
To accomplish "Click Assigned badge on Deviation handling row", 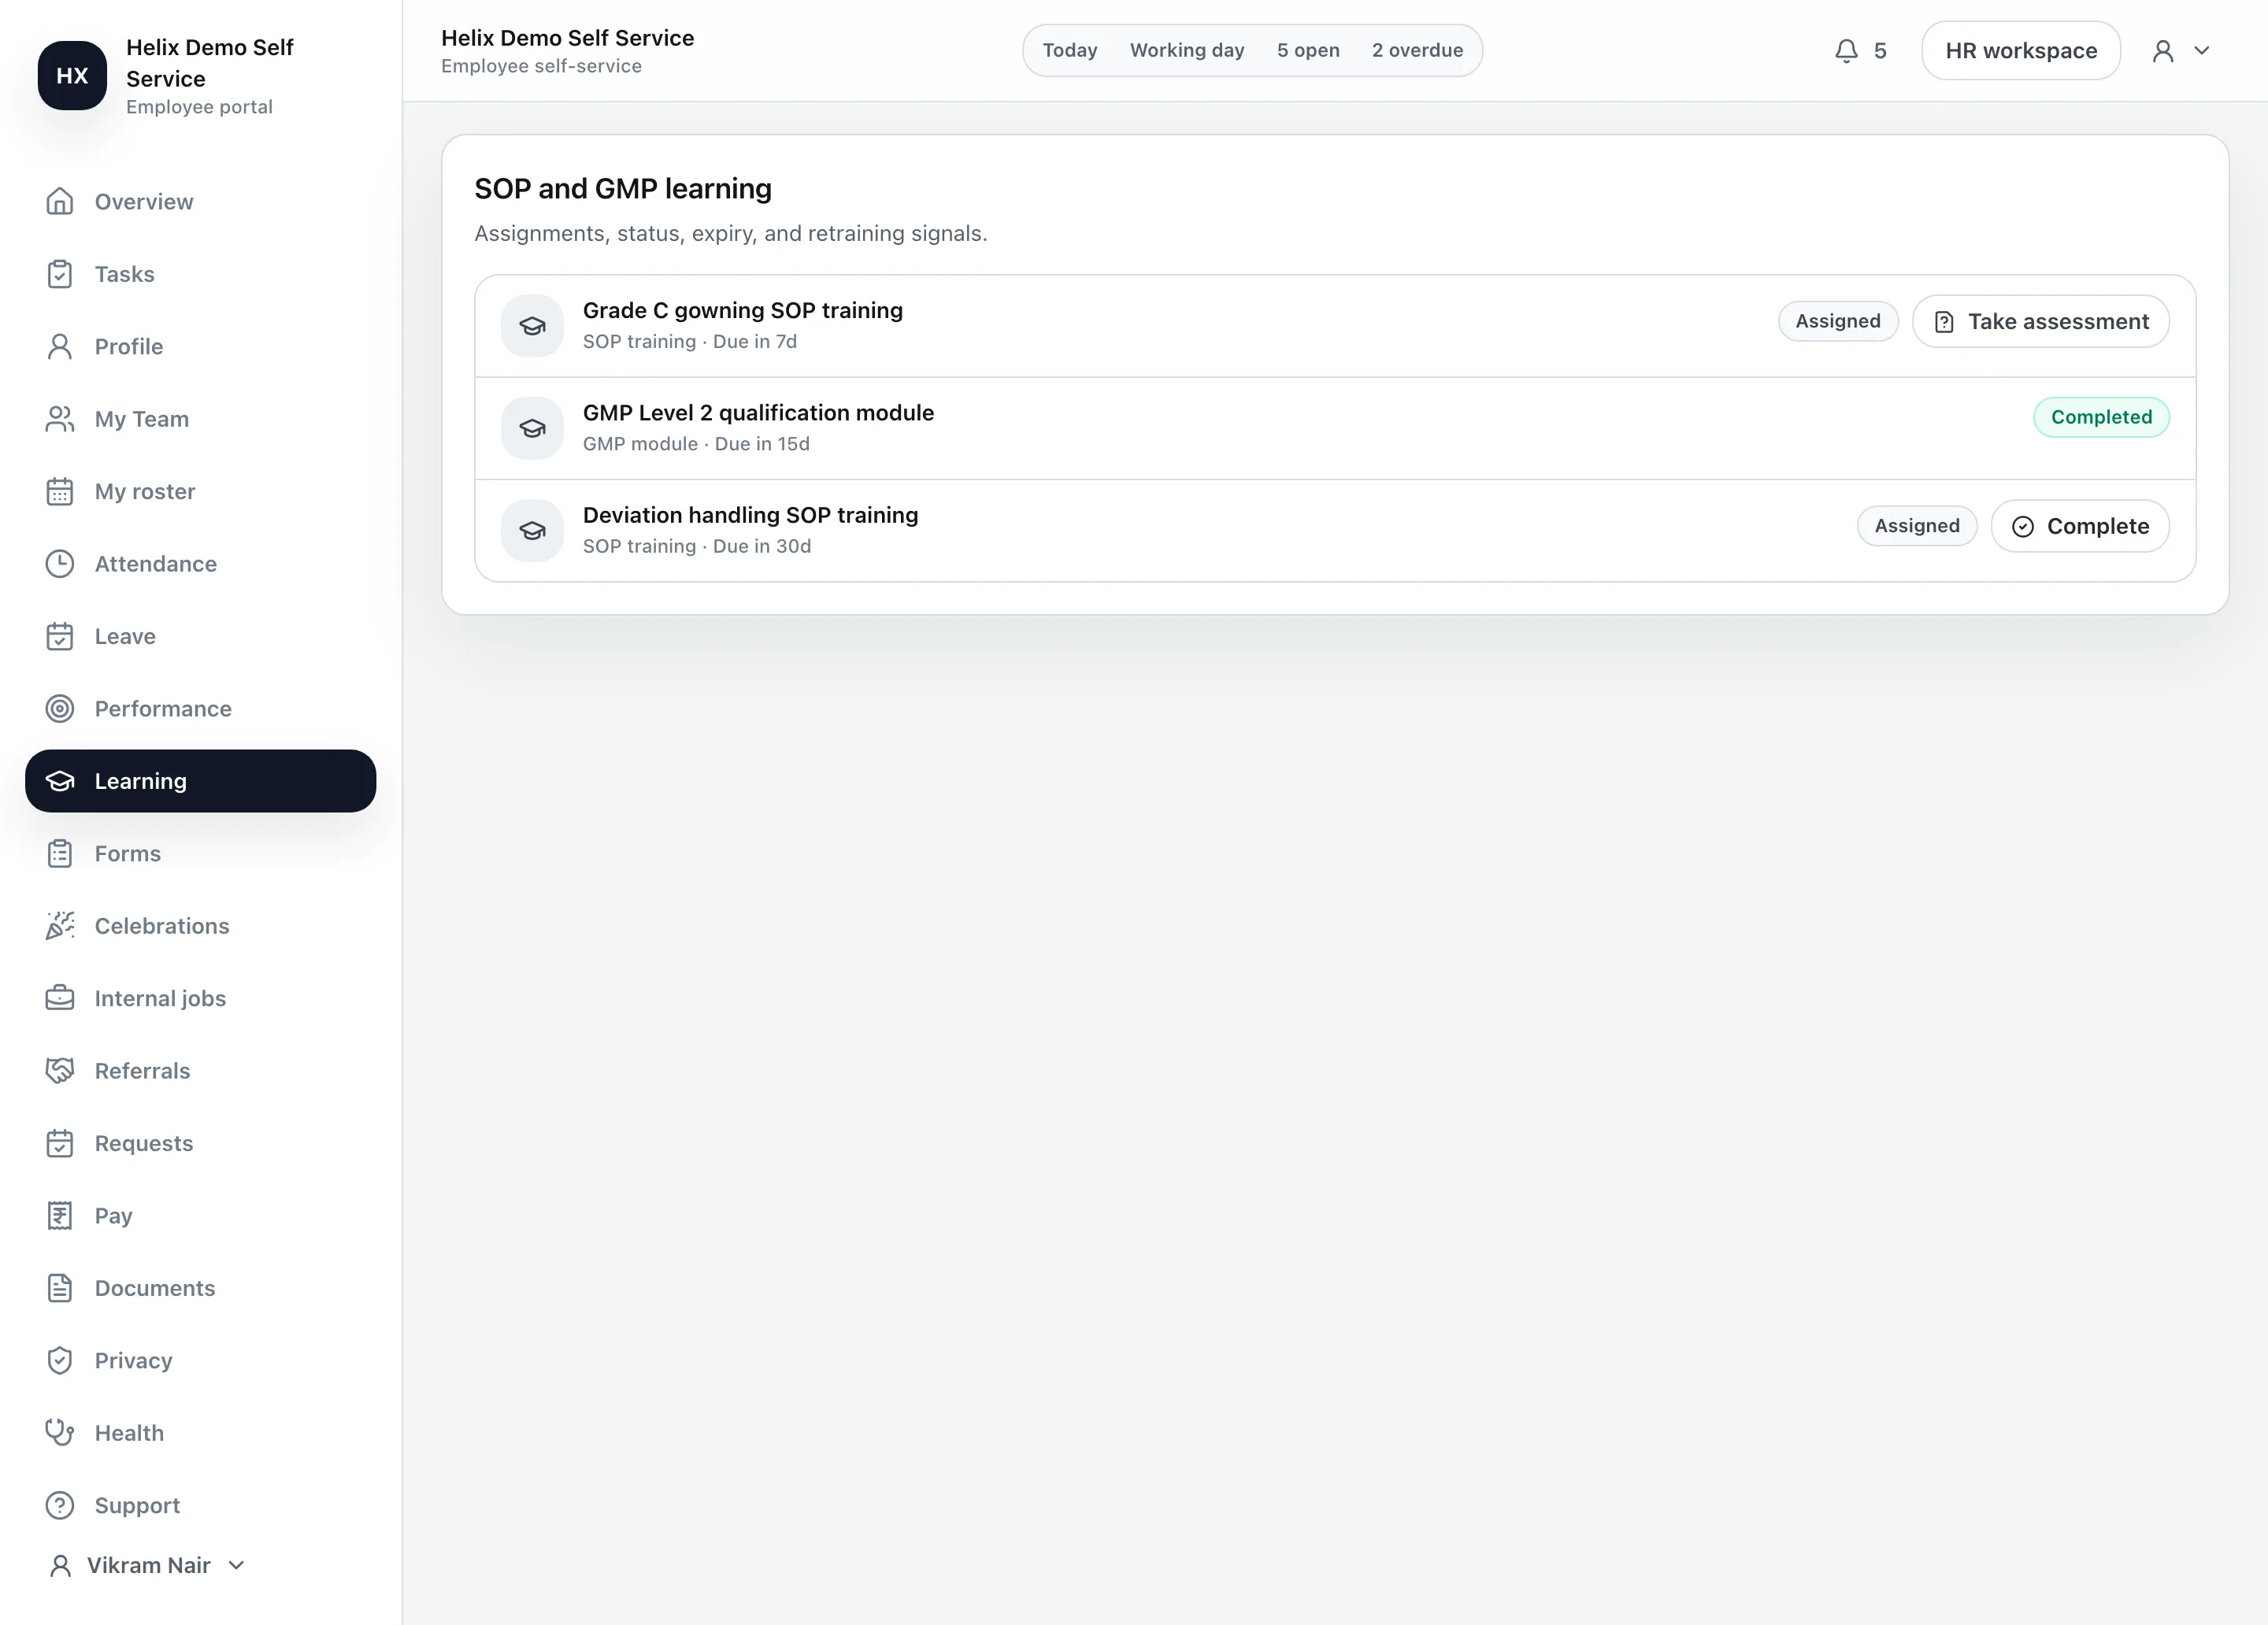I will point(1917,526).
